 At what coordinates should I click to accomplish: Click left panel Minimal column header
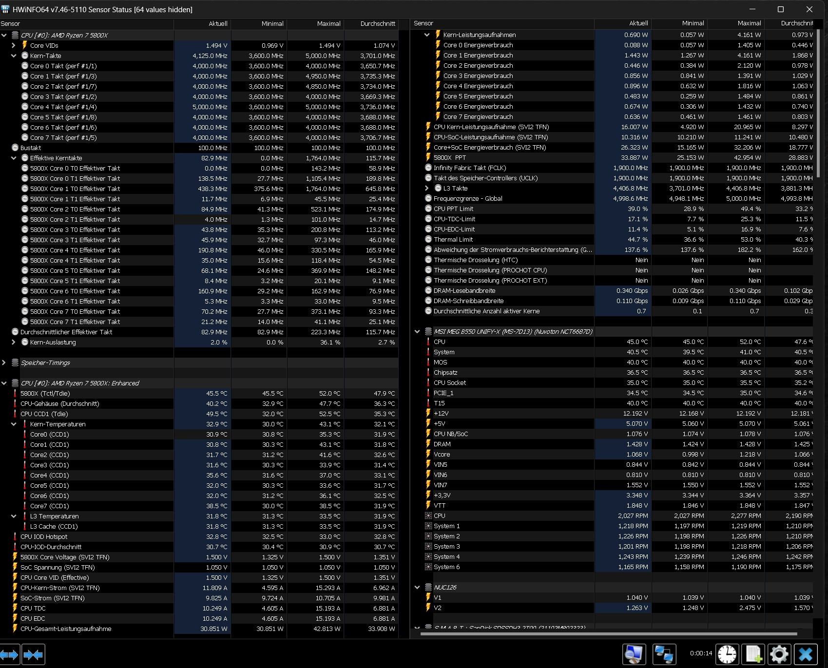[x=259, y=23]
